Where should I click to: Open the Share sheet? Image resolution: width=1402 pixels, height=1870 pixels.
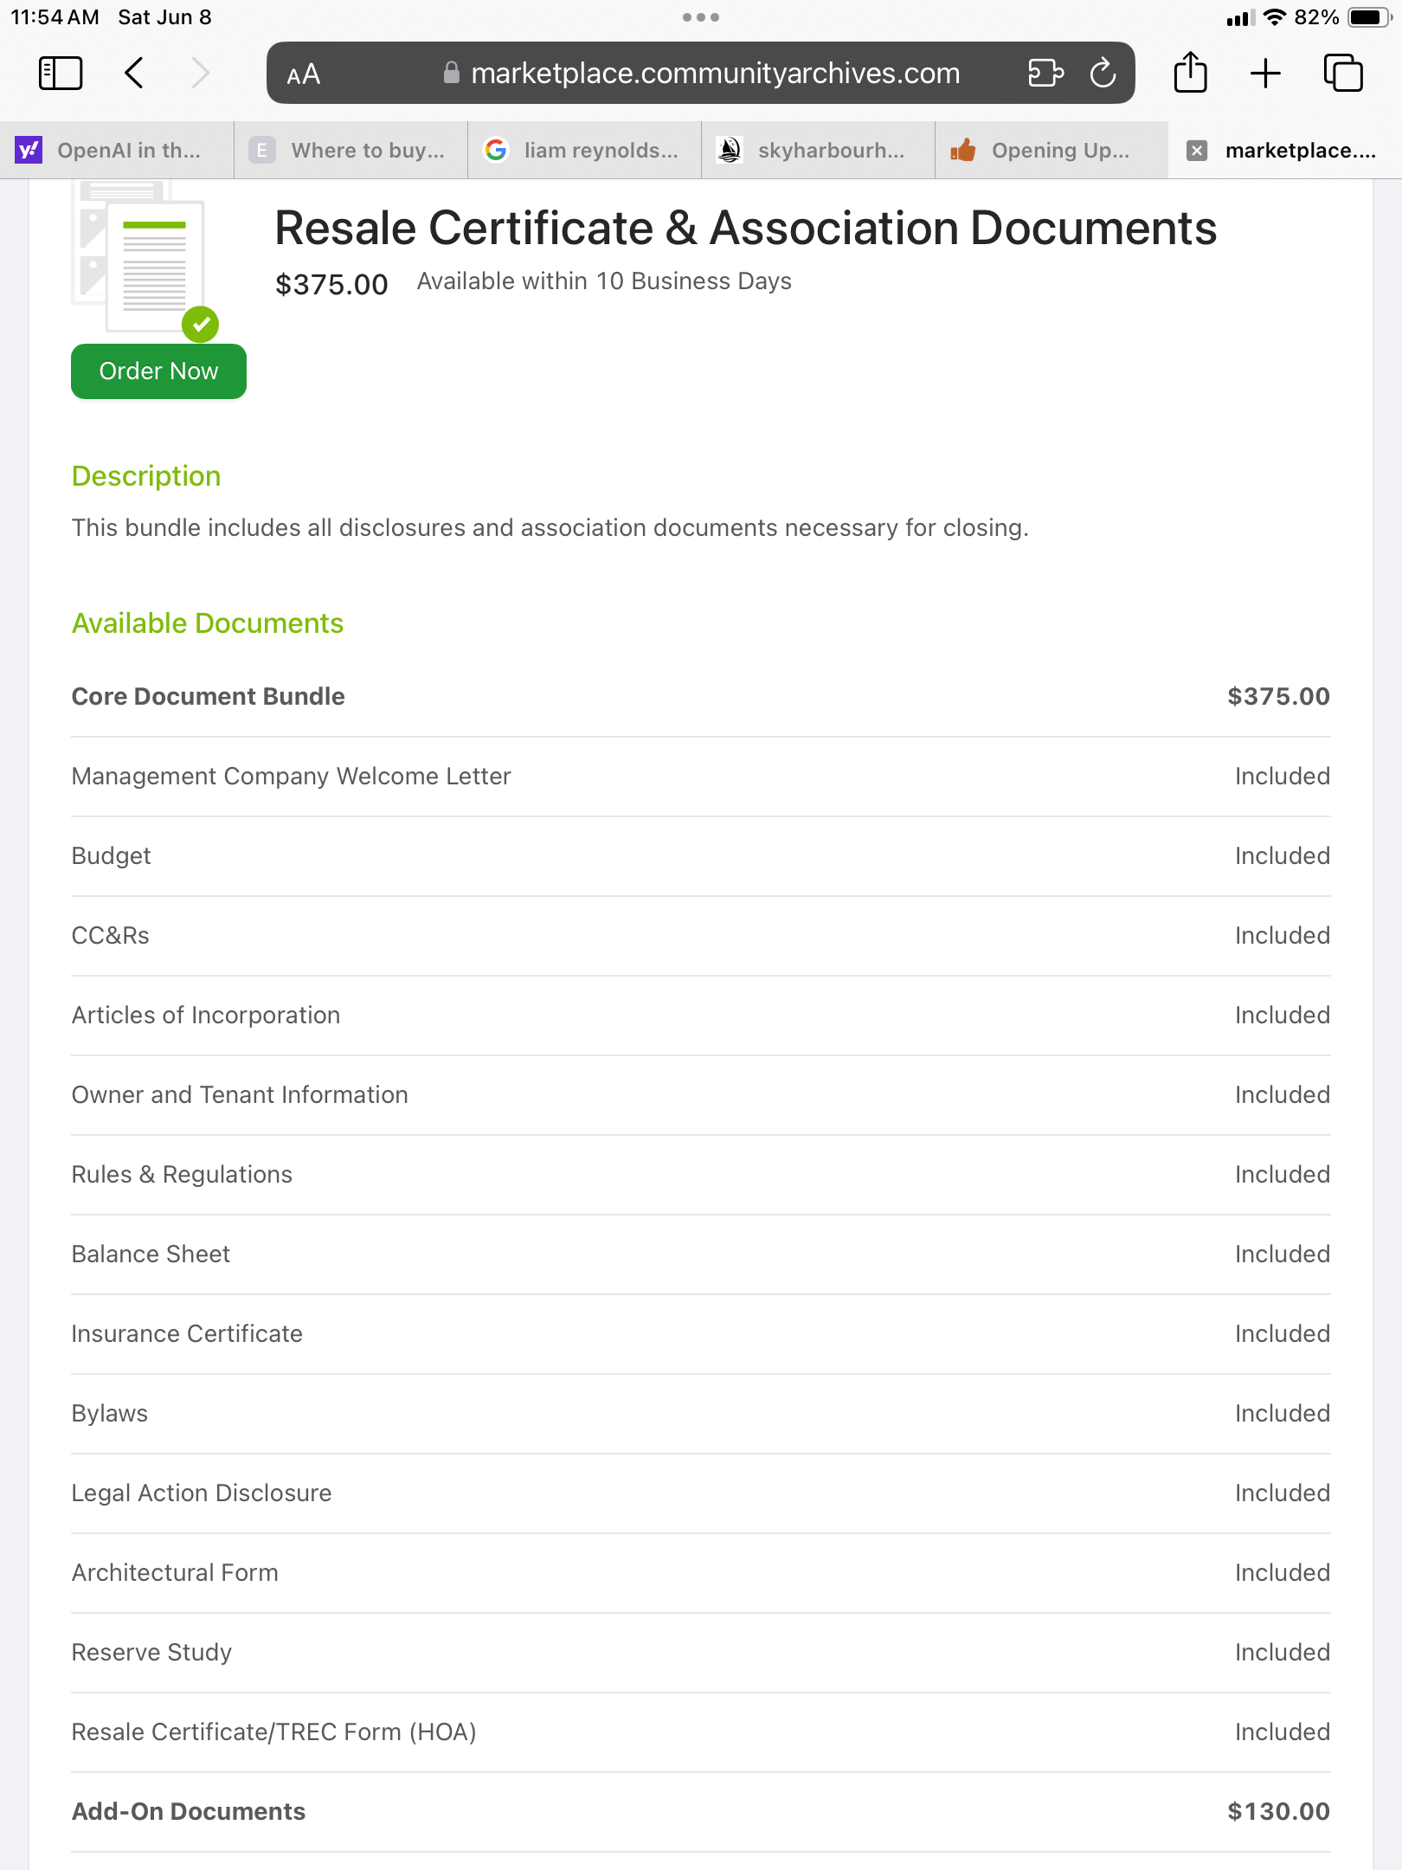(1190, 73)
